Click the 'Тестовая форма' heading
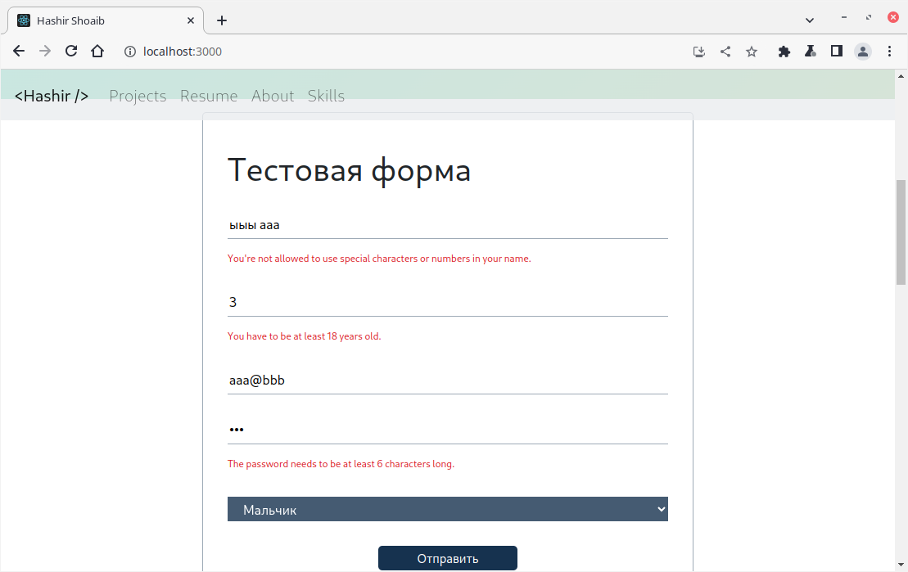This screenshot has width=908, height=572. click(x=349, y=170)
